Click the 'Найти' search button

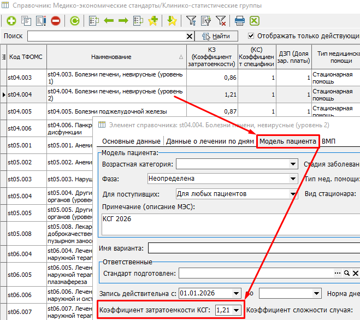[216, 36]
